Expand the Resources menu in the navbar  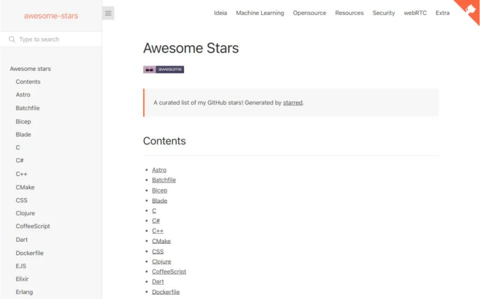click(349, 13)
